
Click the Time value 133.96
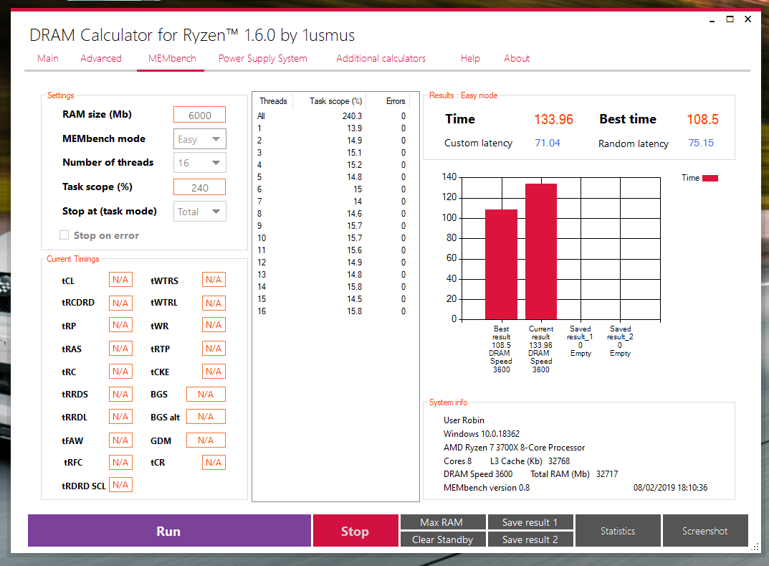coord(553,119)
